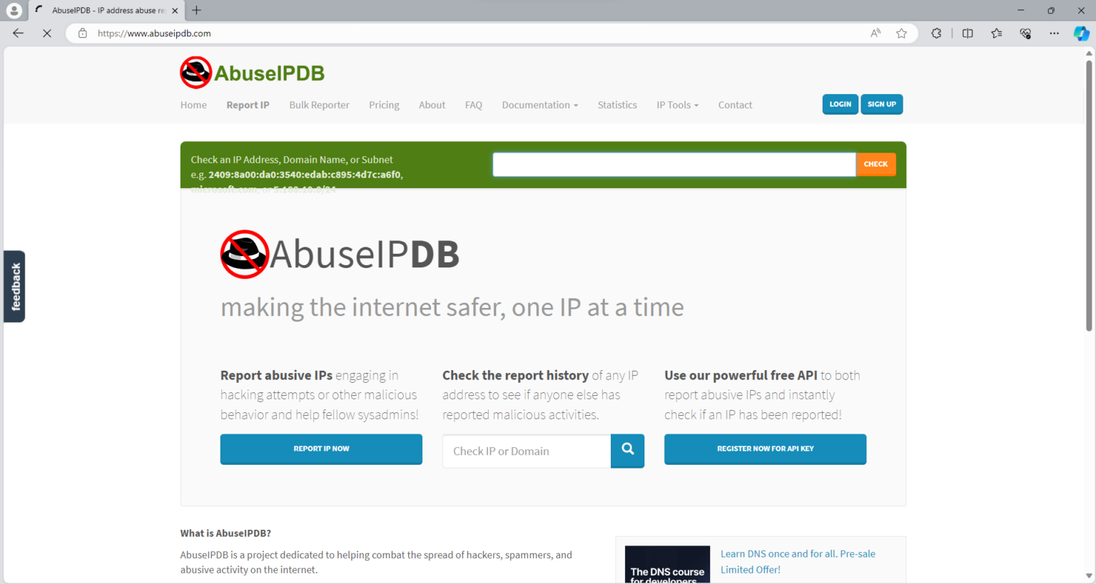1096x584 pixels.
Task: Open the feedback side tab
Action: 15,287
